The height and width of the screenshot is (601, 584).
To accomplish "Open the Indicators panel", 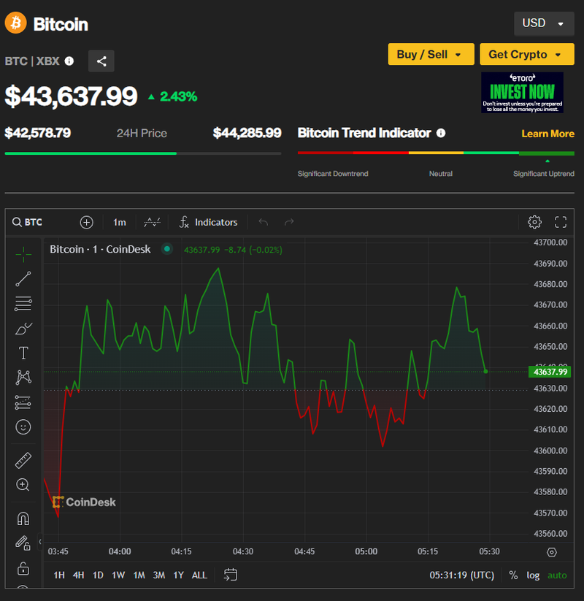I will [x=208, y=222].
